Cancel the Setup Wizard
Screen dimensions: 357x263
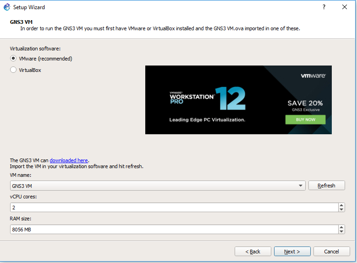click(331, 252)
